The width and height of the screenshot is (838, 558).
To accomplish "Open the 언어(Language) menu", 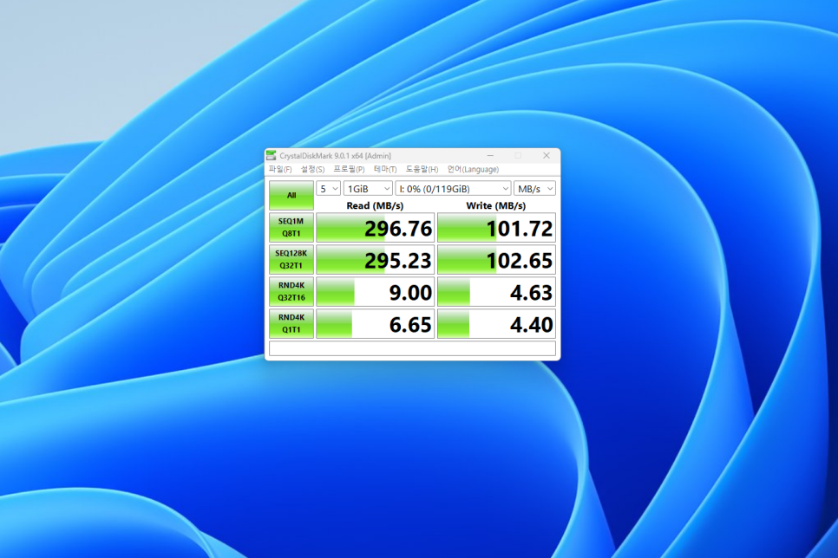I will pos(473,170).
